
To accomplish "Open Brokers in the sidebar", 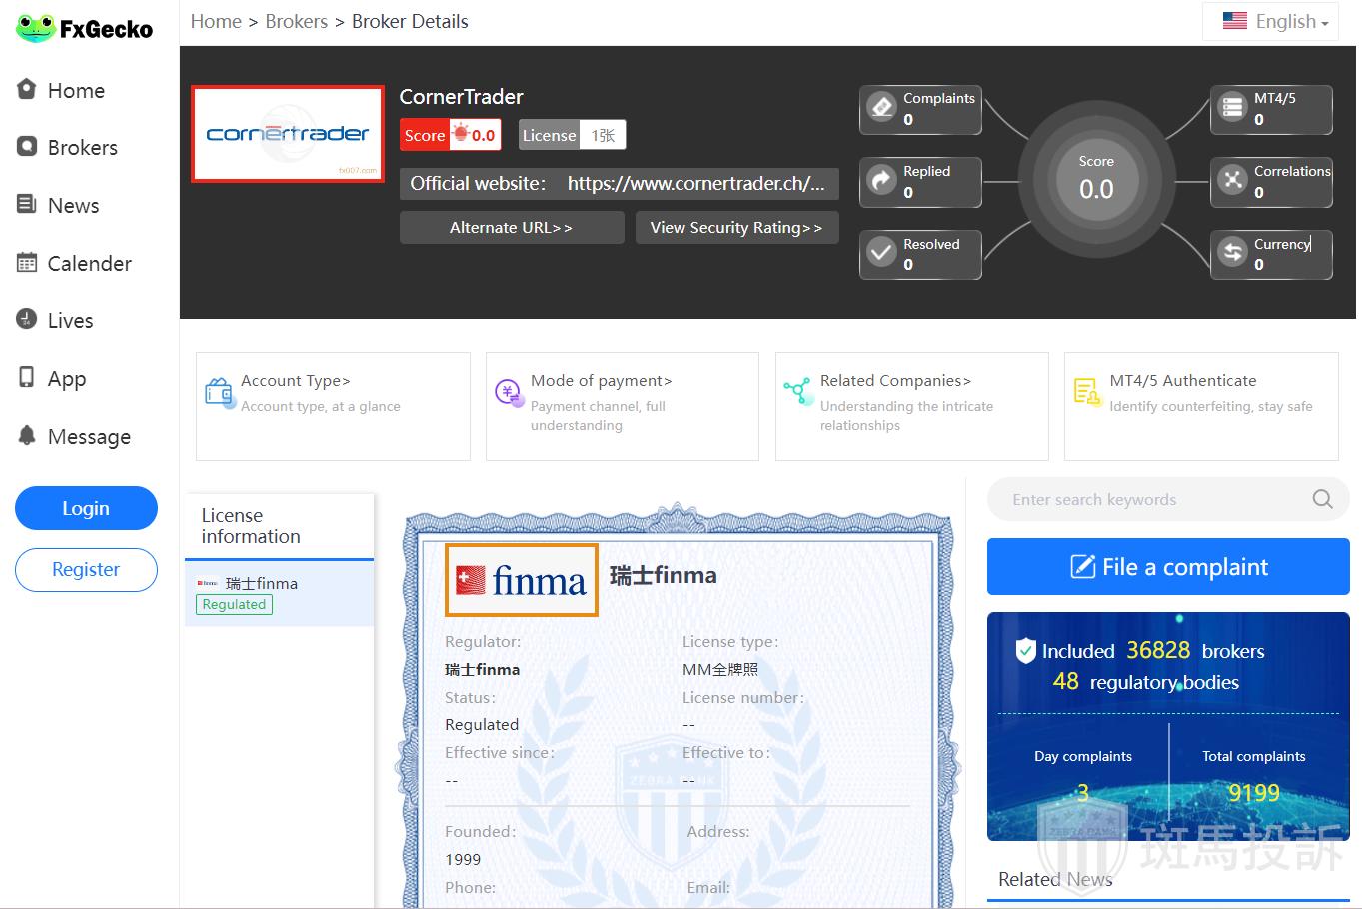I will (x=82, y=148).
